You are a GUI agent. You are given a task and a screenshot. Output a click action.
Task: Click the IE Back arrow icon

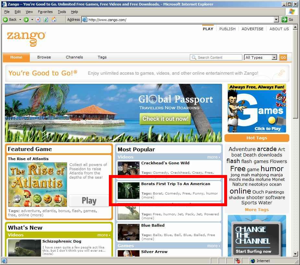click(6, 19)
